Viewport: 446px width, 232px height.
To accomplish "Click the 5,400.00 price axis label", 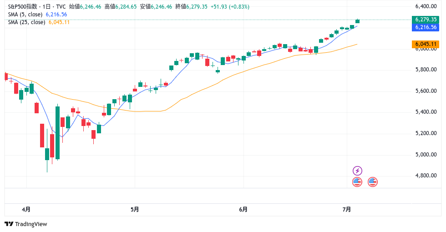I will (426, 112).
